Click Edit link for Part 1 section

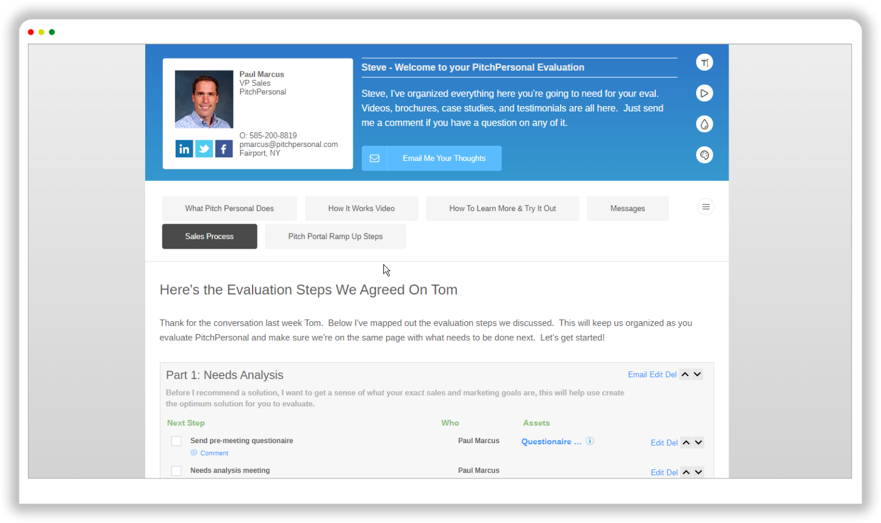tap(656, 375)
